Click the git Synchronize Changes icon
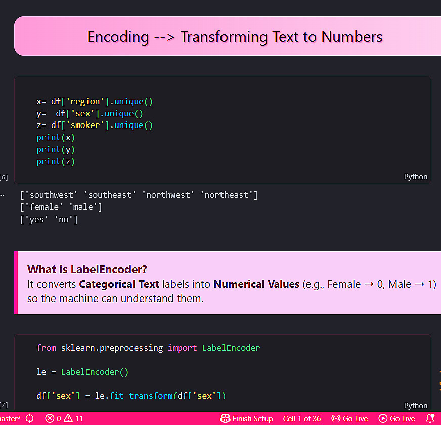Screen dimensions: 441x425 click(29, 418)
